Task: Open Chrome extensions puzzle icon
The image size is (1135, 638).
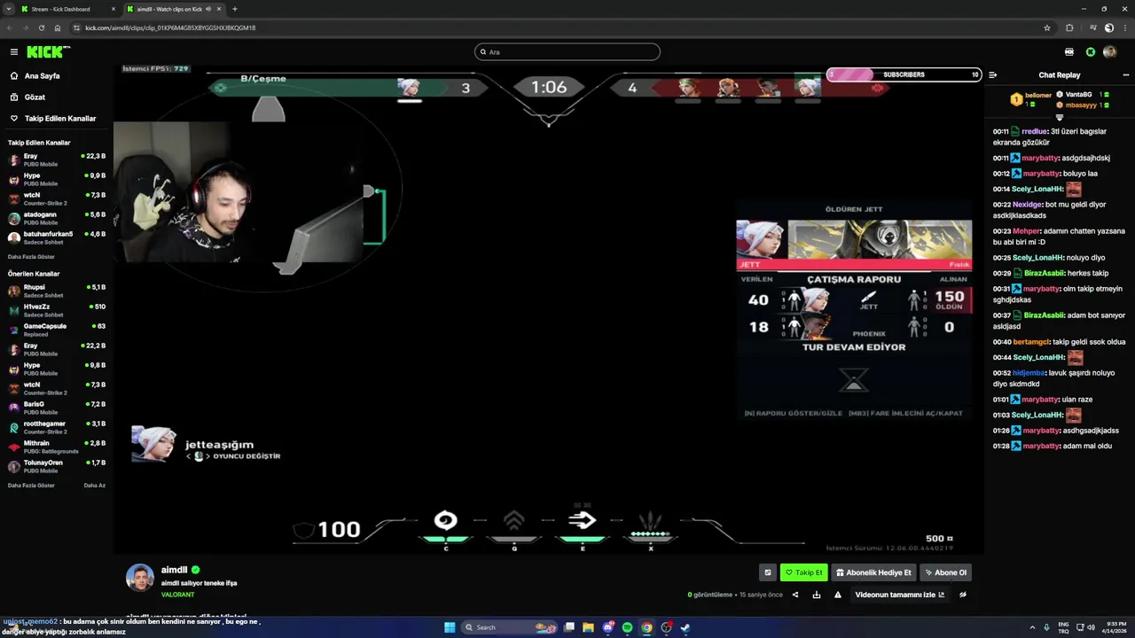Action: point(1069,27)
